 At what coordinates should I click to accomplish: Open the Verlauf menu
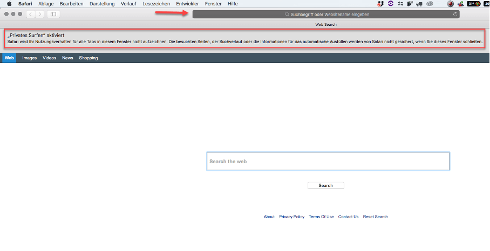click(128, 4)
